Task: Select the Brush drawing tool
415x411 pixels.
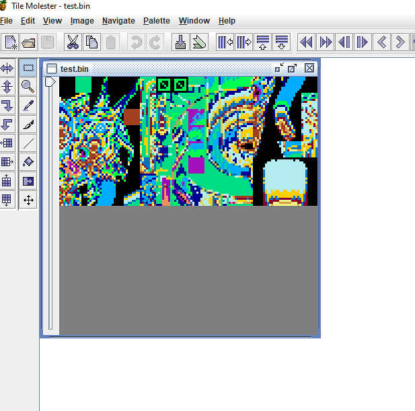Action: click(28, 124)
